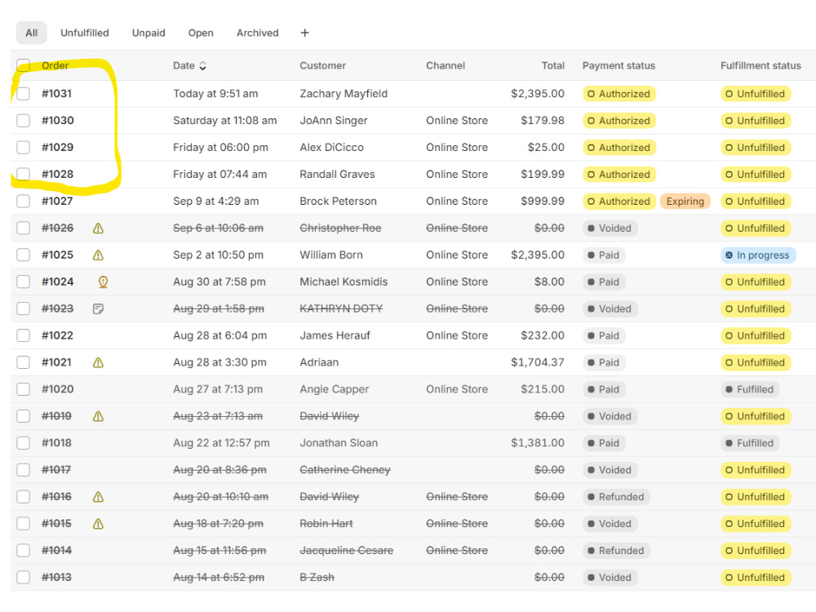Select the checkbox for order #1018
This screenshot has height=612, width=816.
pos(23,443)
